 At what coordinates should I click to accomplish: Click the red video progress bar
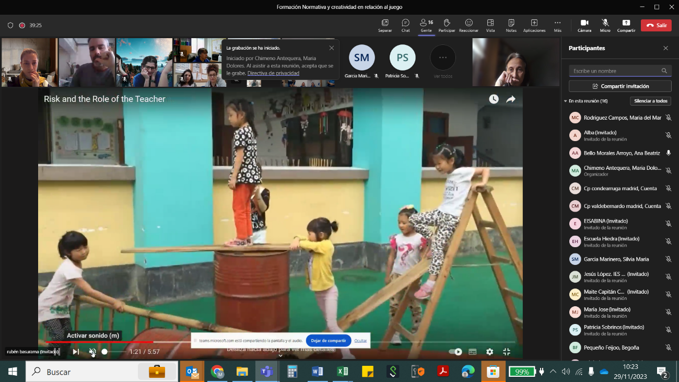[x=99, y=342]
